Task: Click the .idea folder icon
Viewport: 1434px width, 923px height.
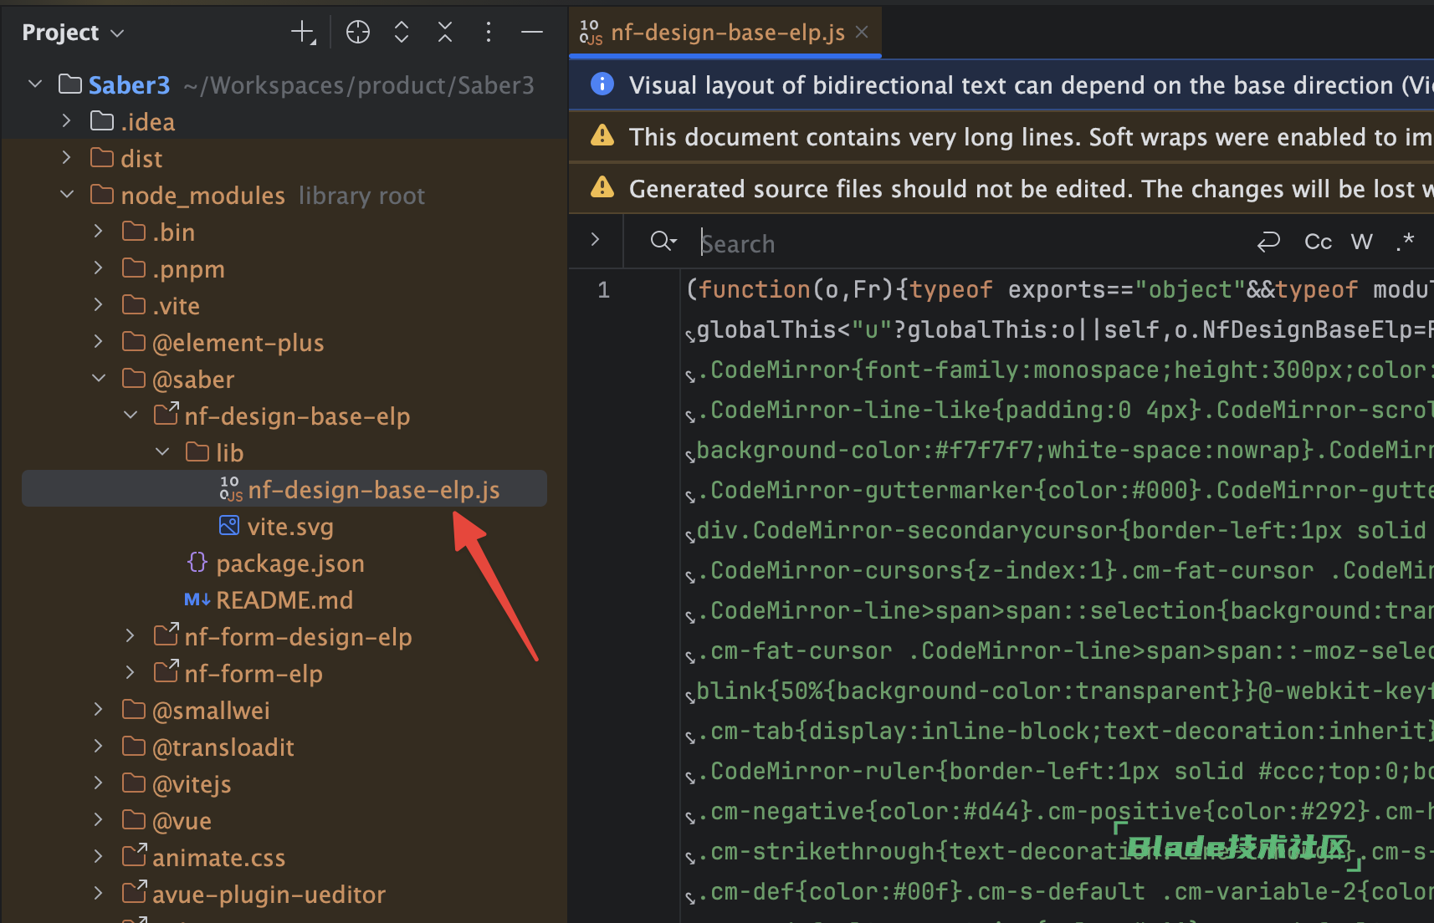Action: coord(102,121)
